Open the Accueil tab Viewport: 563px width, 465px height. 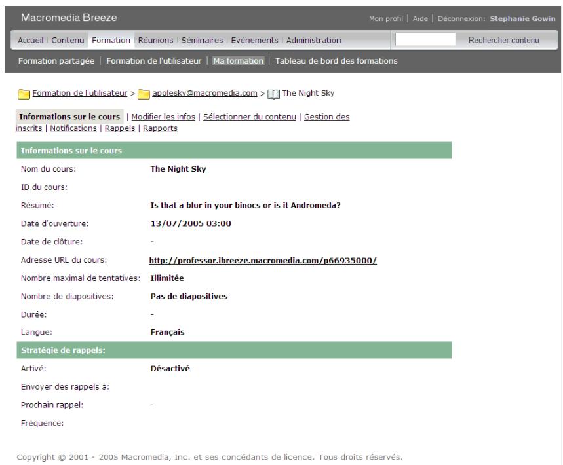pyautogui.click(x=31, y=40)
